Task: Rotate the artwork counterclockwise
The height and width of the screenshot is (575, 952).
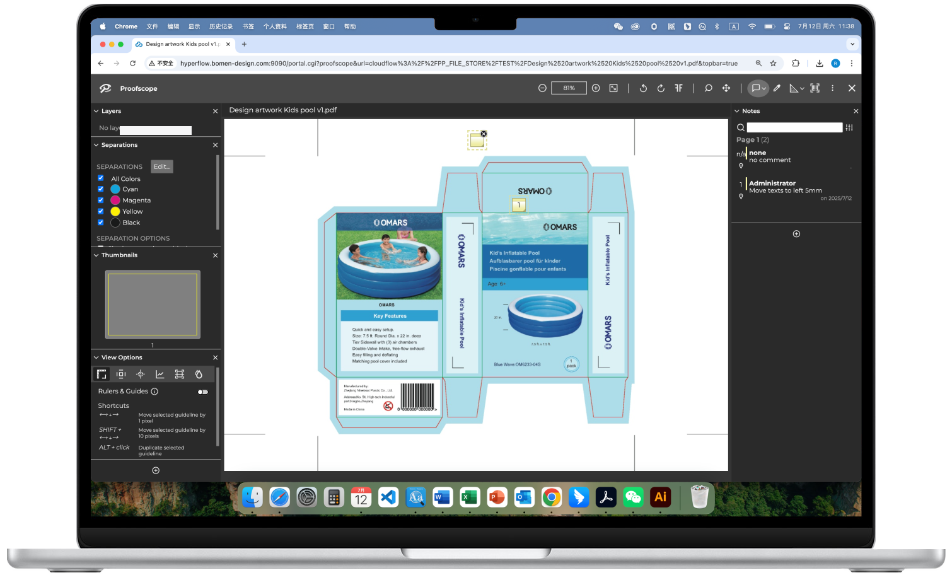Action: [643, 88]
